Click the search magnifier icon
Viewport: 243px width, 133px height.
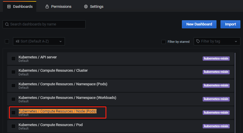(x=7, y=24)
